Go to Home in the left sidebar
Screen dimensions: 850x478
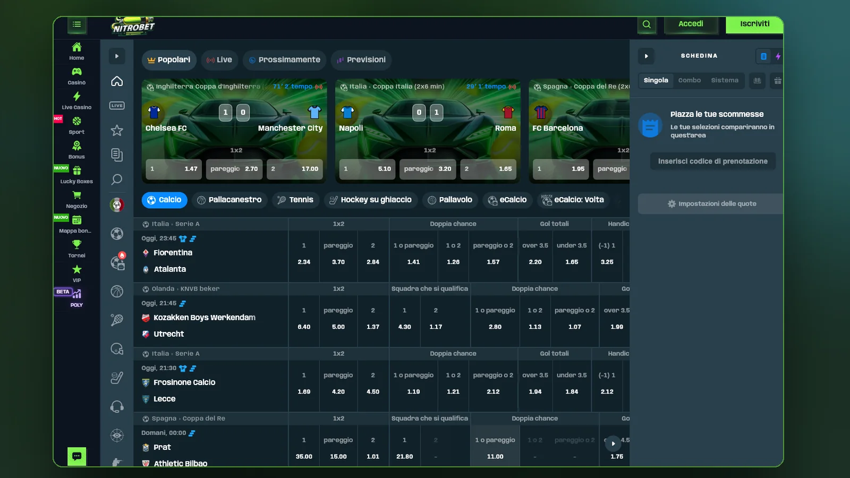click(76, 52)
